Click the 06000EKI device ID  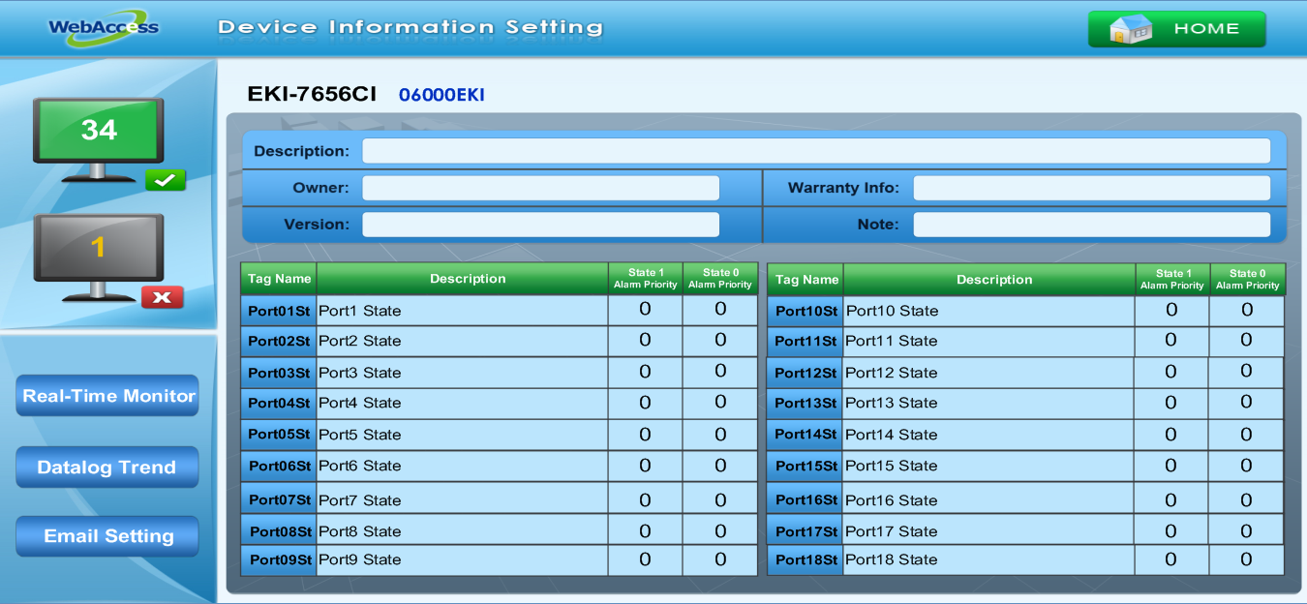(x=441, y=95)
